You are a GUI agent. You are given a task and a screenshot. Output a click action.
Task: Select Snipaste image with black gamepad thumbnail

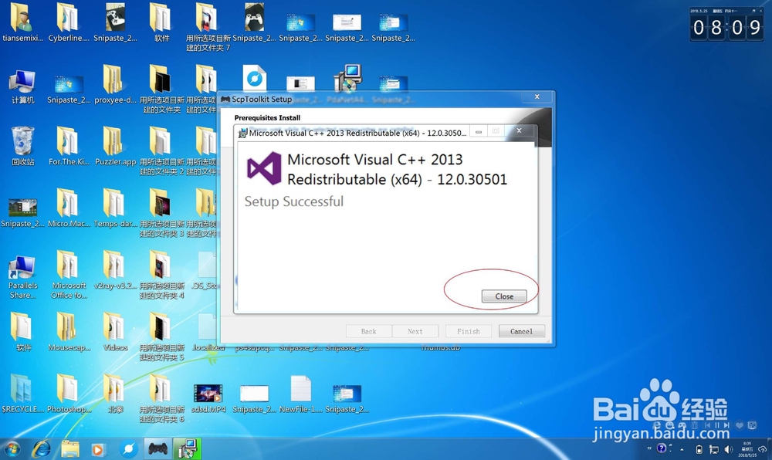coord(254,22)
